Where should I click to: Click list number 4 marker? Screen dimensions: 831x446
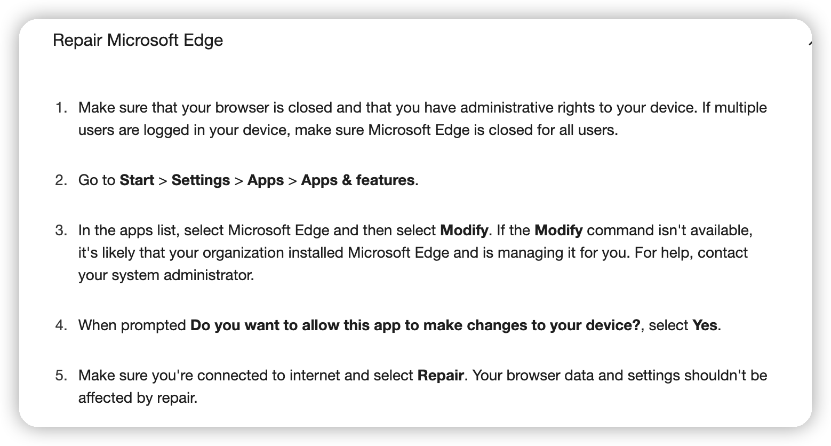coord(61,325)
